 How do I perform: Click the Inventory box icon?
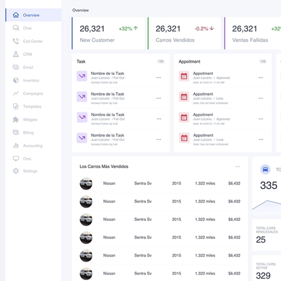(16, 81)
